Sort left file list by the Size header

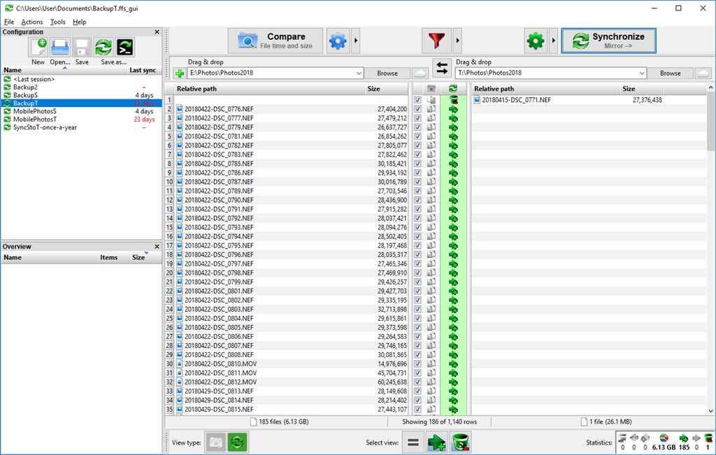coord(386,89)
